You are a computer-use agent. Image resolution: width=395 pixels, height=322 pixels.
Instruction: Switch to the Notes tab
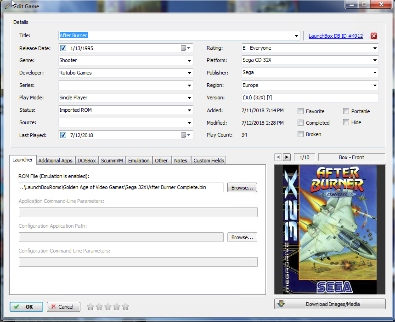tap(181, 161)
